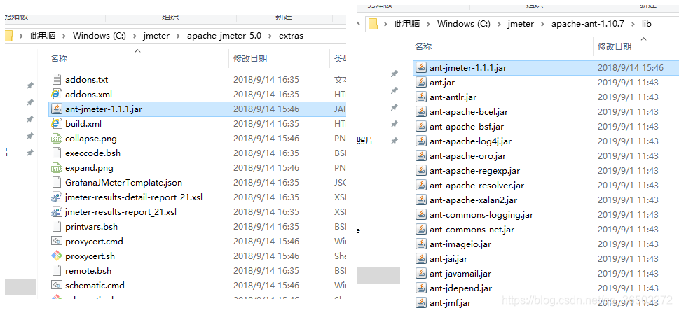Viewport: 679px width, 313px height.
Task: Click the folder icon in lib address bar
Action: pos(373,23)
